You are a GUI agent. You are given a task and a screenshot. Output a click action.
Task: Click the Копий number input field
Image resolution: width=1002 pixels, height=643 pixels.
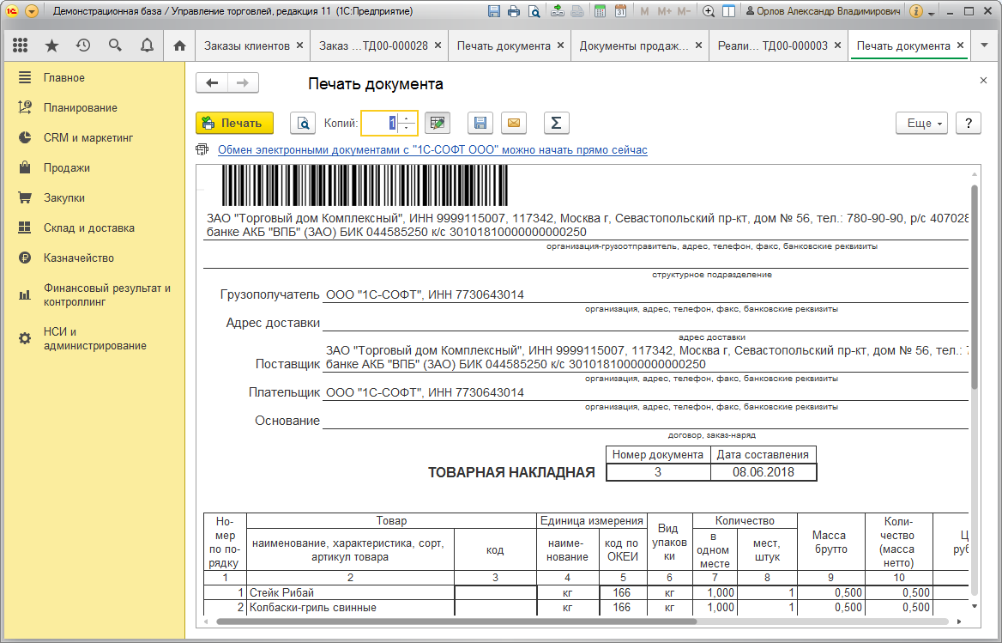[x=381, y=123]
